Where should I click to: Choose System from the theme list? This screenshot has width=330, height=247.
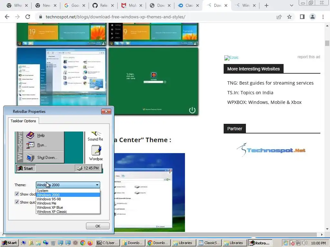coord(68,191)
